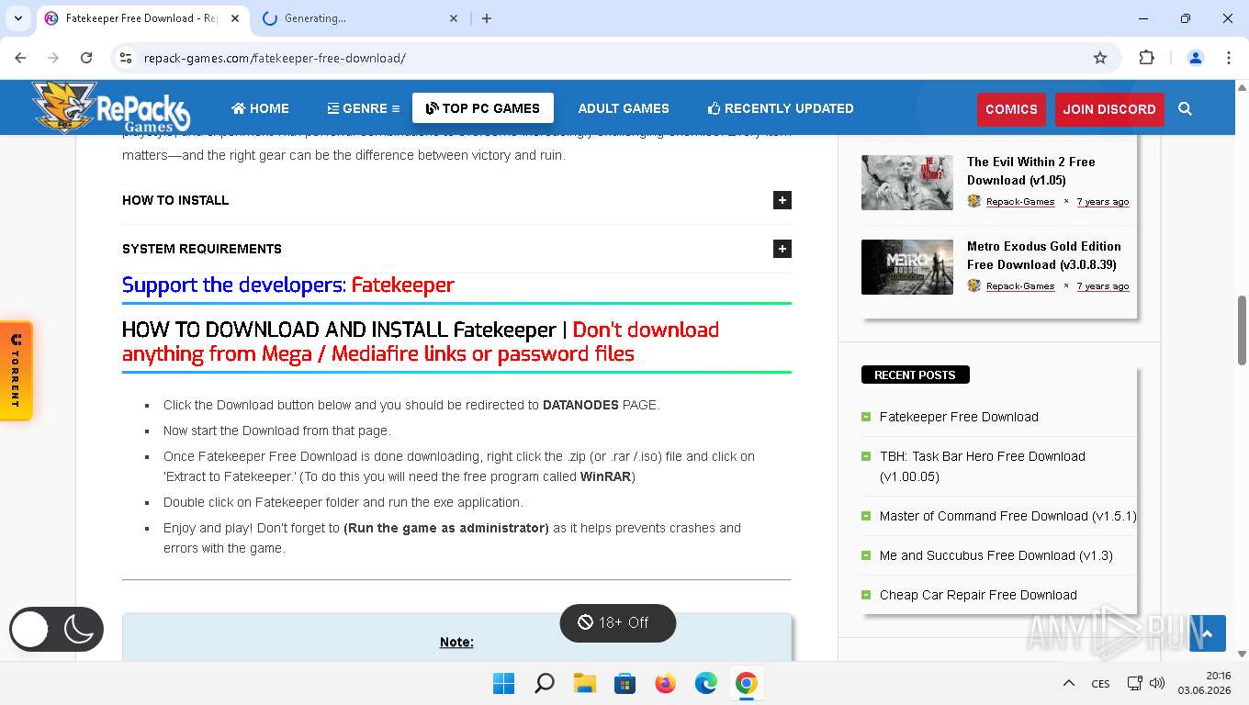Open the clock showing 20:16

(1204, 683)
